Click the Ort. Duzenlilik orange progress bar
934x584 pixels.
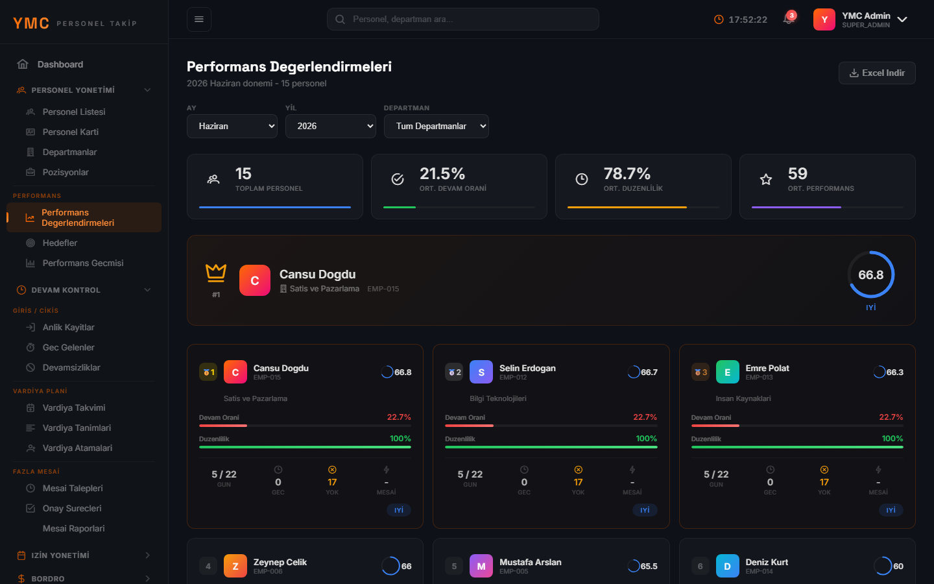click(x=627, y=207)
